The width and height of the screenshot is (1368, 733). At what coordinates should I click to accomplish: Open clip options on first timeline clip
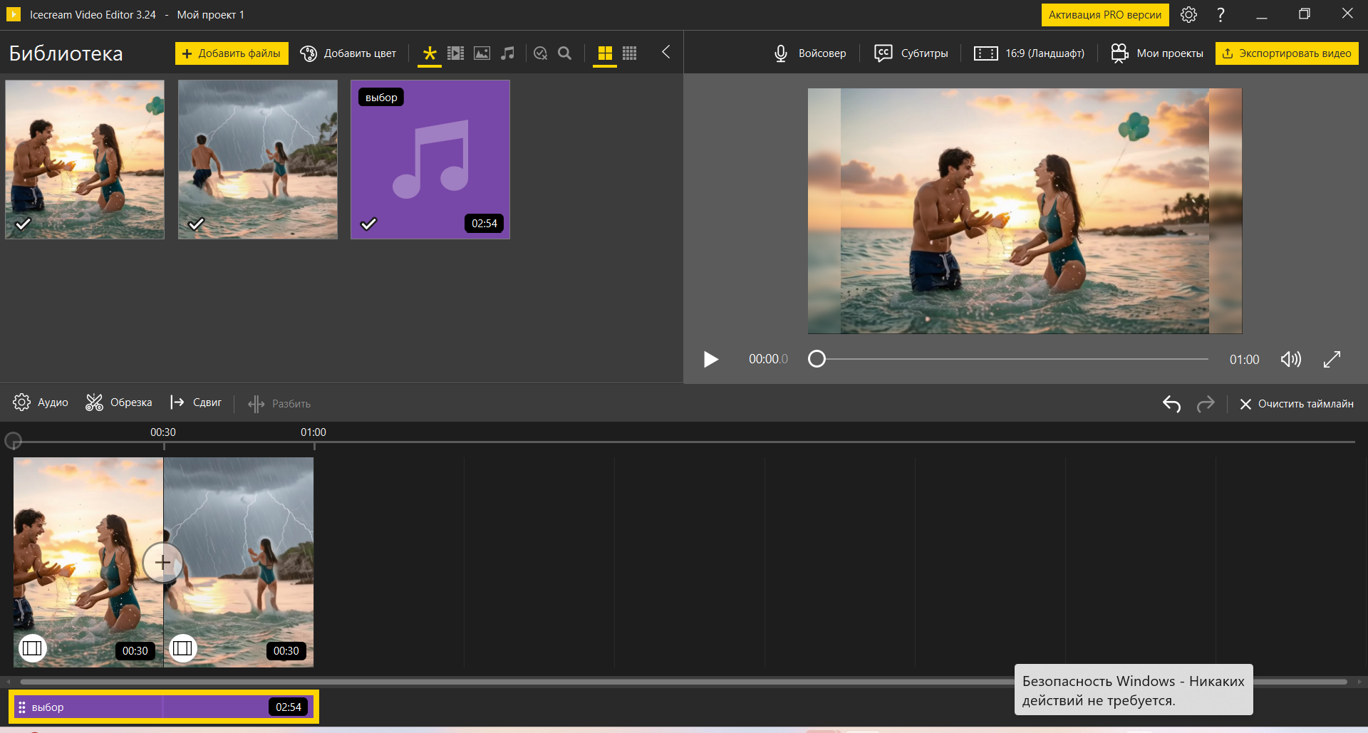tap(32, 648)
